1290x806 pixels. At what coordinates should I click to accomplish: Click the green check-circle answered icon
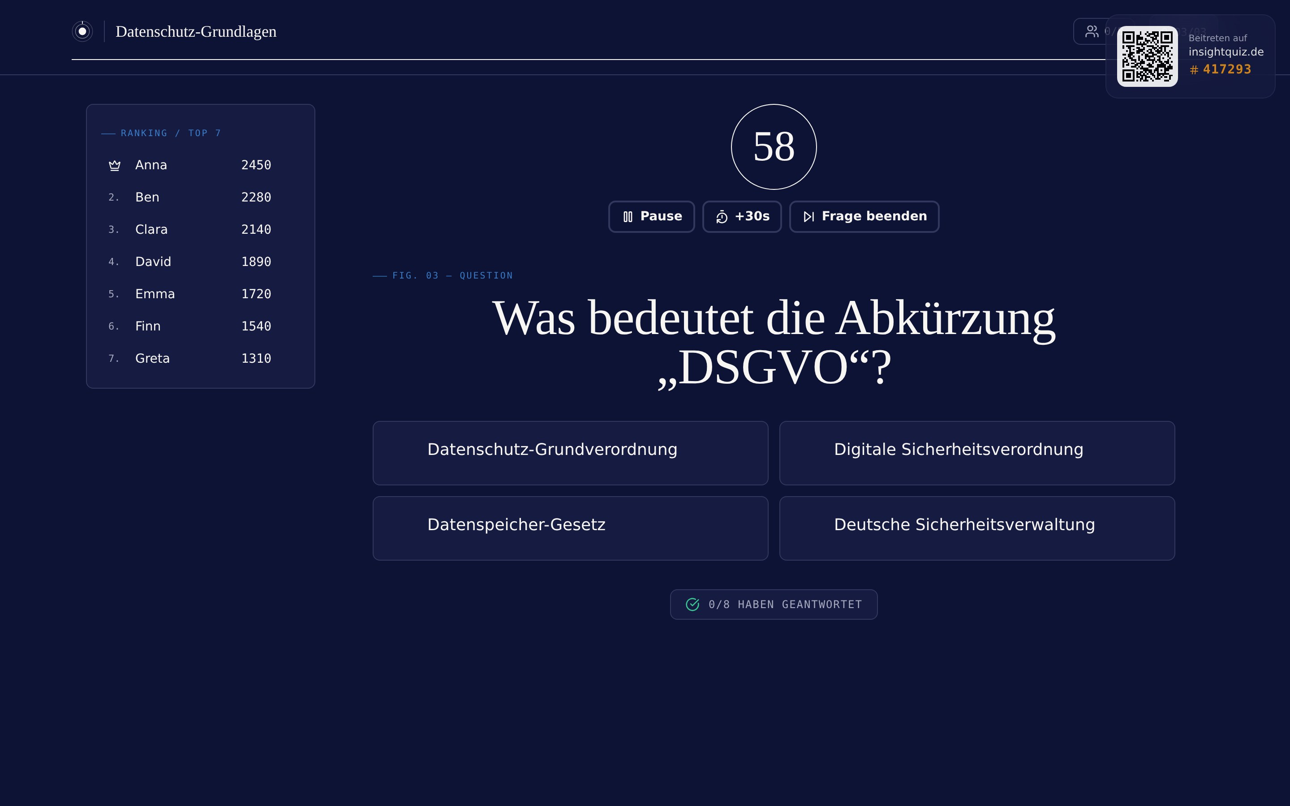tap(692, 604)
